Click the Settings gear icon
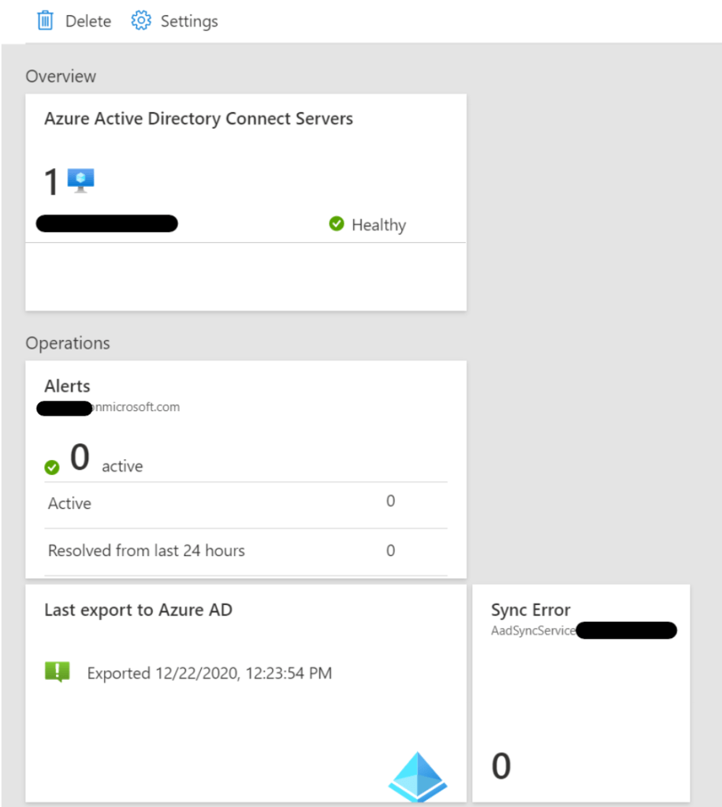The width and height of the screenshot is (722, 807). coord(140,21)
